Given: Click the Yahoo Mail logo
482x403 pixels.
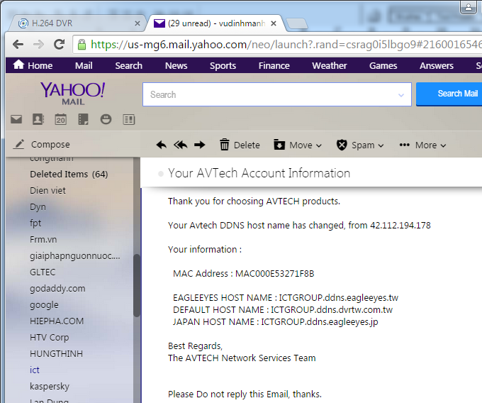Looking at the screenshot, I should pos(73,94).
